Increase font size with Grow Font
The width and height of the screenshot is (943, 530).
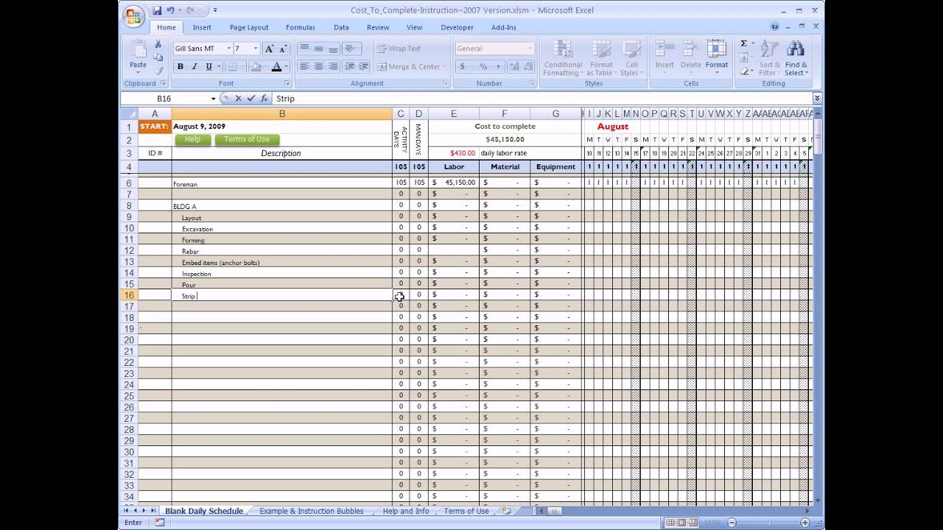click(269, 49)
